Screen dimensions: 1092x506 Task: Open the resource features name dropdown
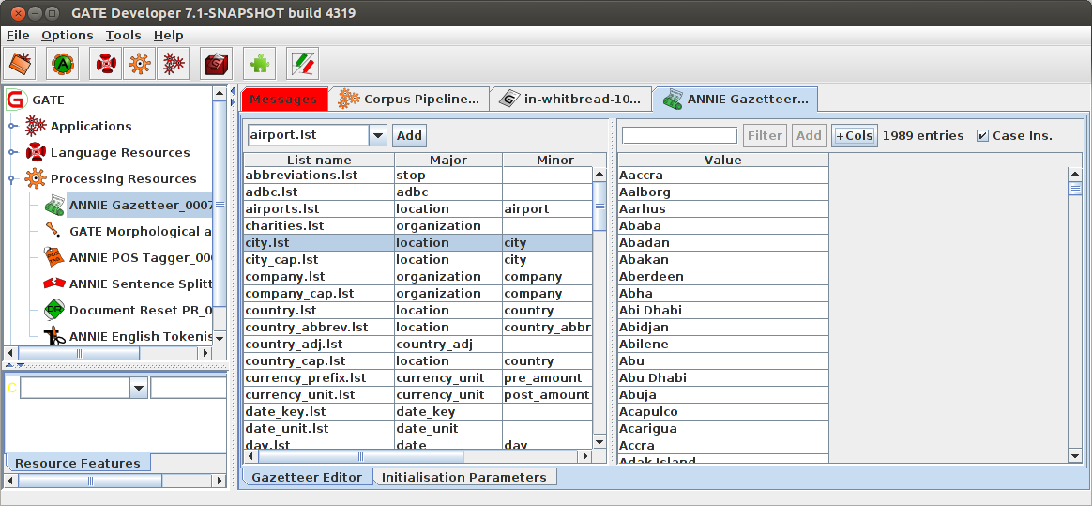(x=139, y=389)
